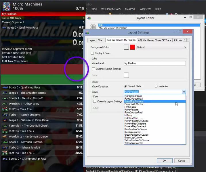Click the jeep icon beside Oatmeal in Over-Drive

[5, 120]
